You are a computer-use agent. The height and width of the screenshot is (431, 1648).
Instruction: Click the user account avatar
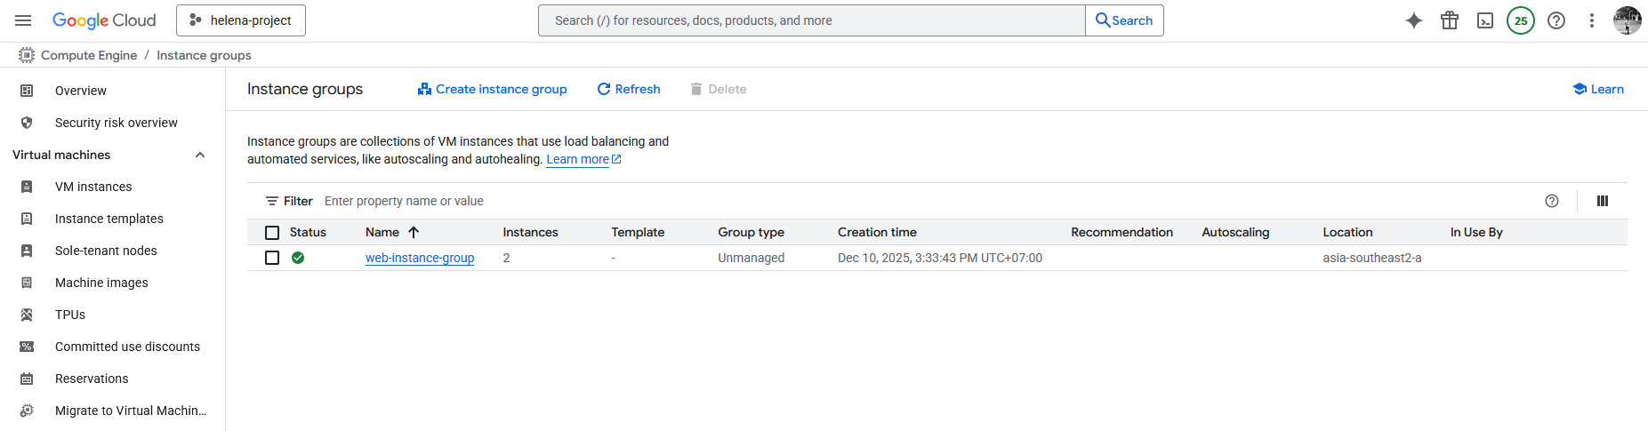[1627, 20]
